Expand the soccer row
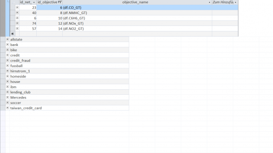This screenshot has height=153, width=273. pyautogui.click(x=8, y=102)
